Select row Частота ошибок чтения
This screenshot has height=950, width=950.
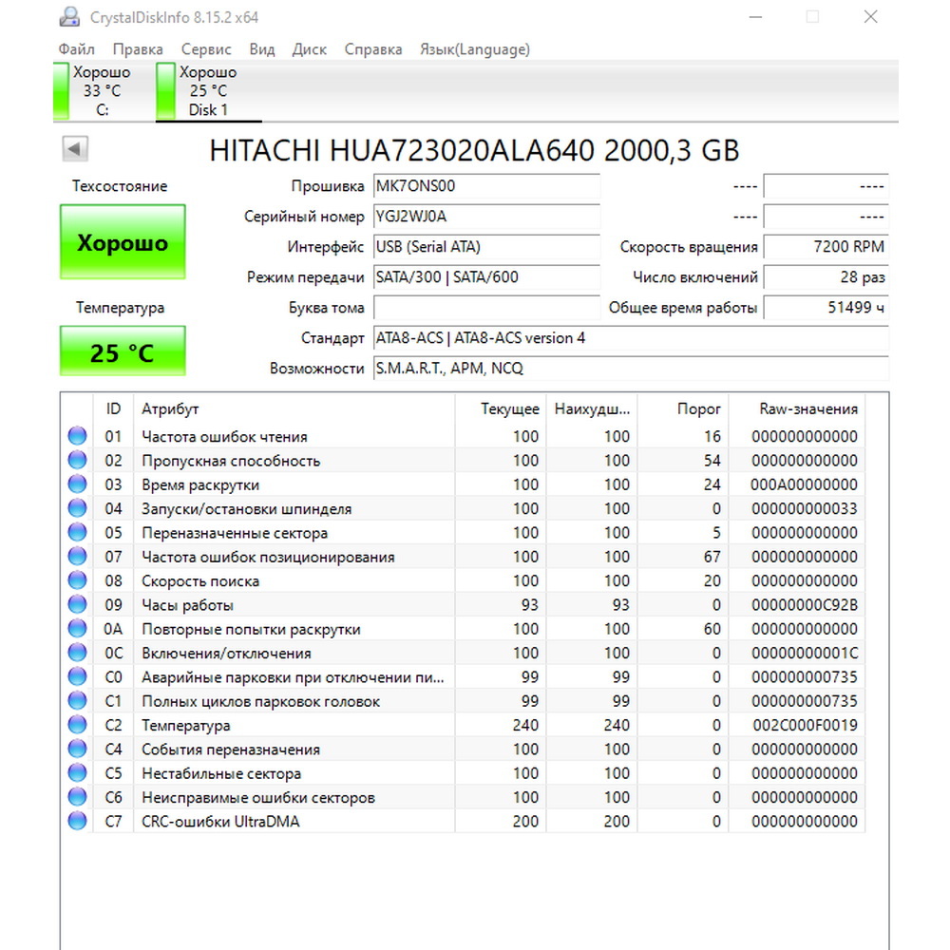click(464, 436)
